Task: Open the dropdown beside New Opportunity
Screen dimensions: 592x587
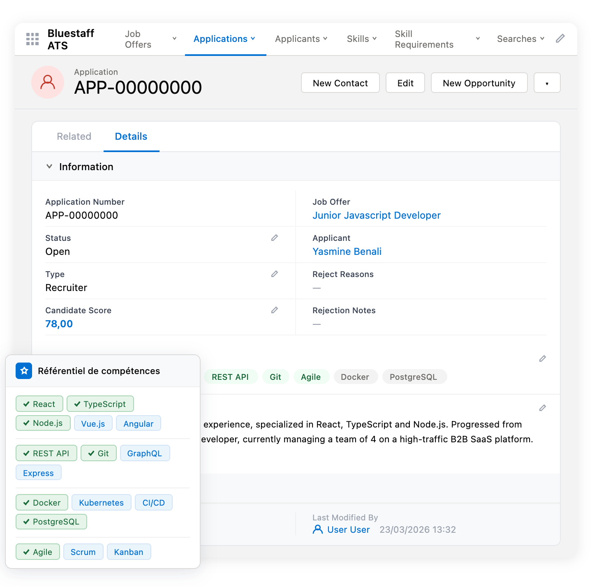Action: (547, 83)
